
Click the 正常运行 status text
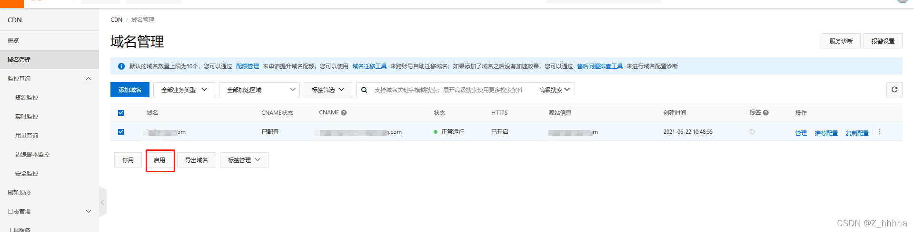point(453,132)
